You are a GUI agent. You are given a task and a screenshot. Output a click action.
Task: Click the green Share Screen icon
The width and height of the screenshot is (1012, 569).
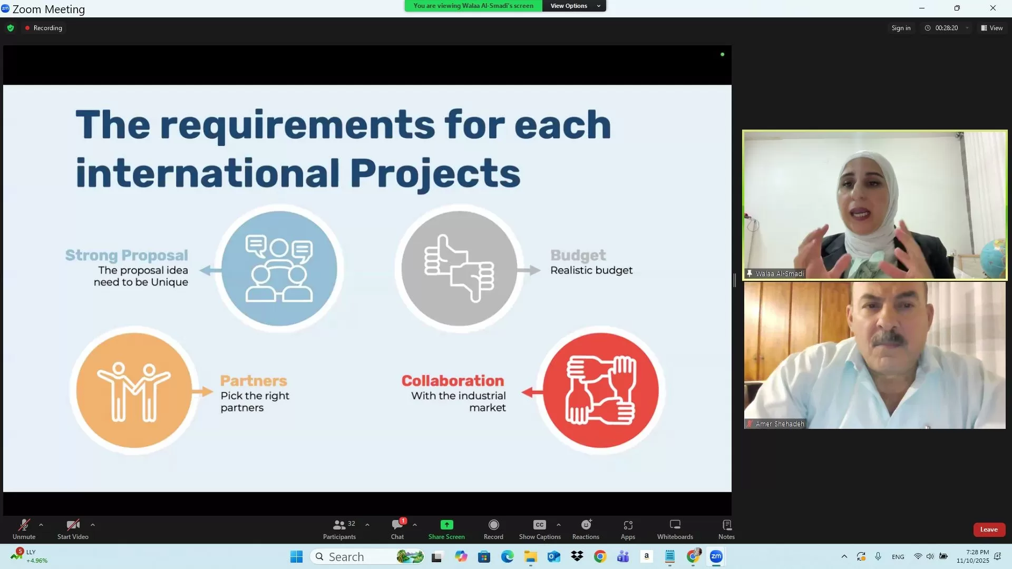446,525
